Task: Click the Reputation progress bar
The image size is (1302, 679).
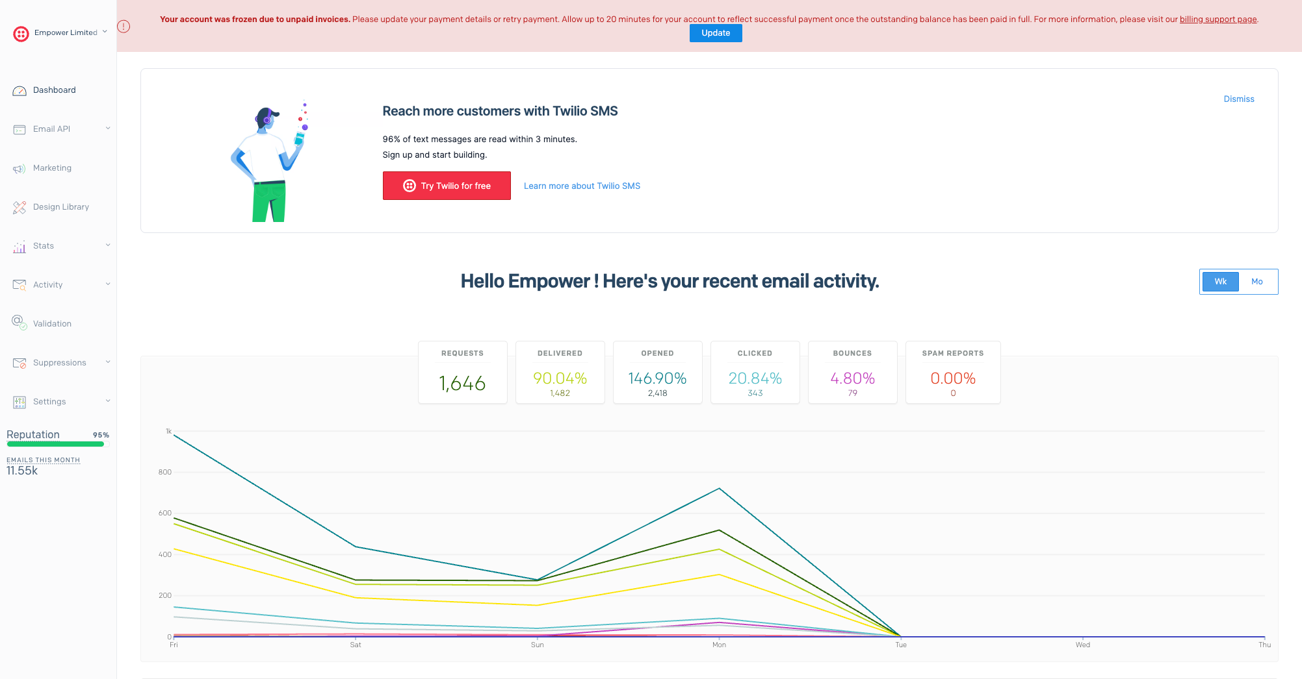Action: tap(56, 444)
